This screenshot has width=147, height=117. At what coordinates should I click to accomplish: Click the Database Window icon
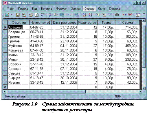138,15
